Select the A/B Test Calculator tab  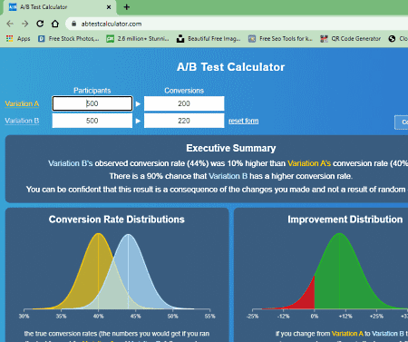57,7
